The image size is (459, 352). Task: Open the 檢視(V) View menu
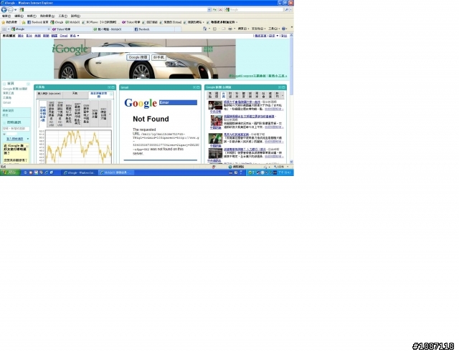point(32,16)
